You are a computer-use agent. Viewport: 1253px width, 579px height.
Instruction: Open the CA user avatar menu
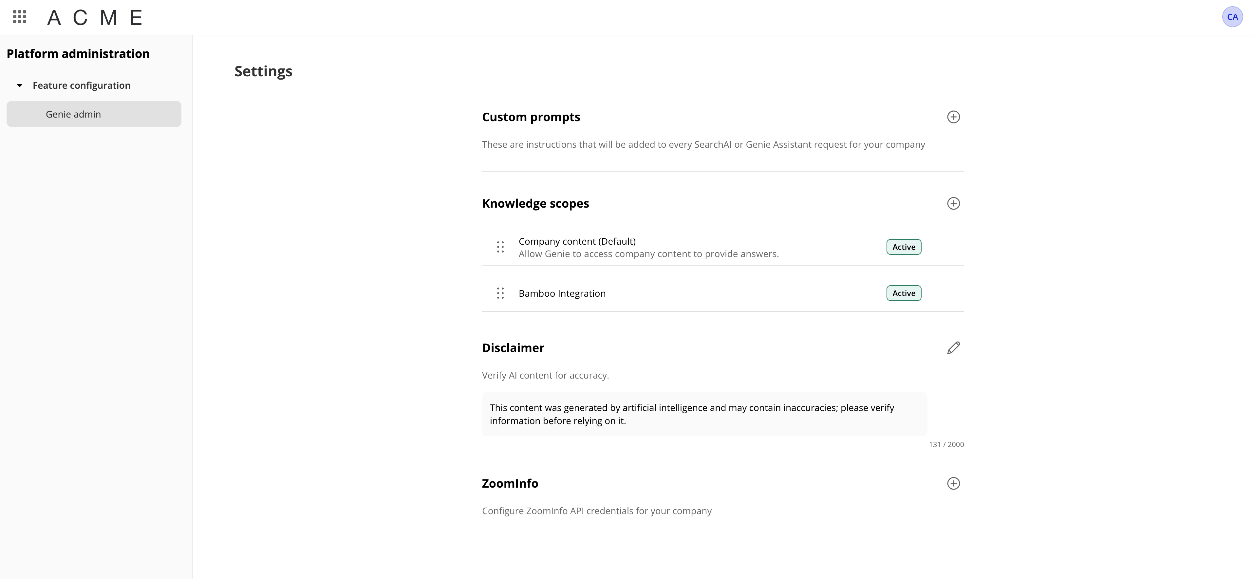pos(1232,17)
